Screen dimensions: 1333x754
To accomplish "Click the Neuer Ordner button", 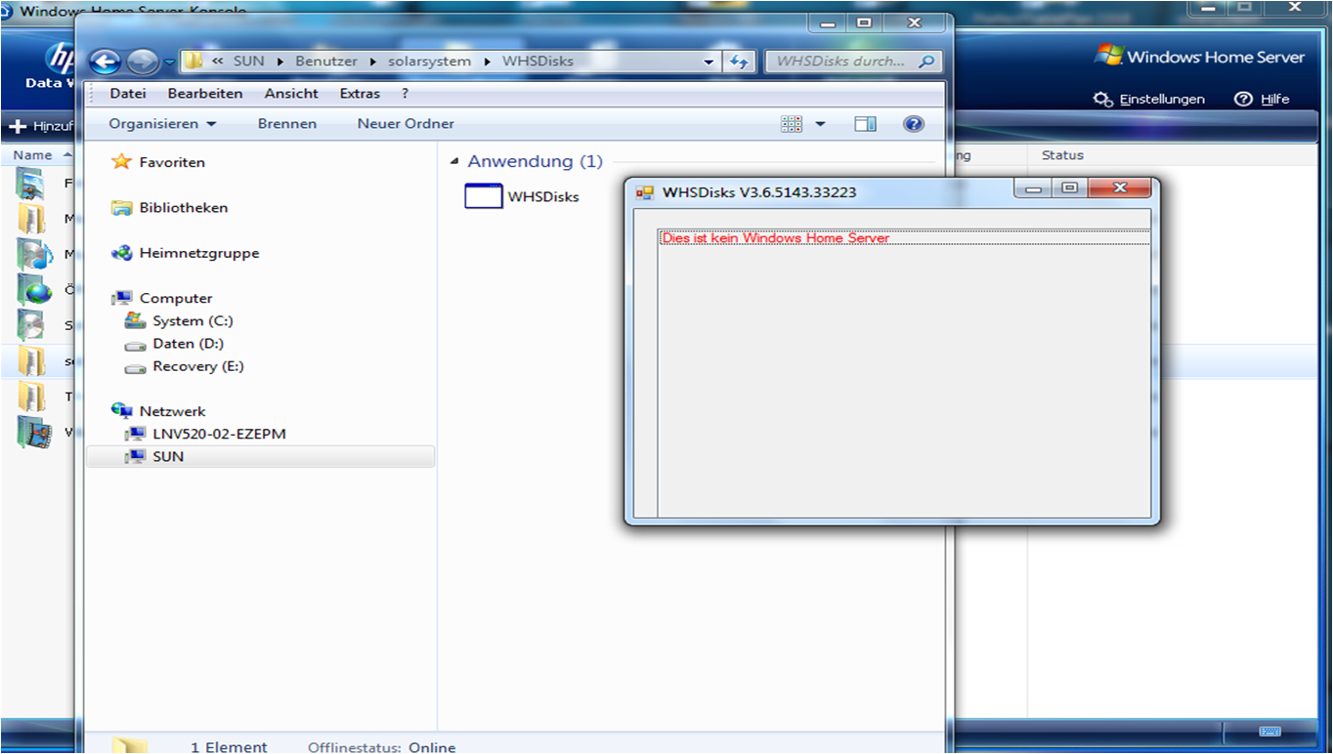I will coord(406,124).
